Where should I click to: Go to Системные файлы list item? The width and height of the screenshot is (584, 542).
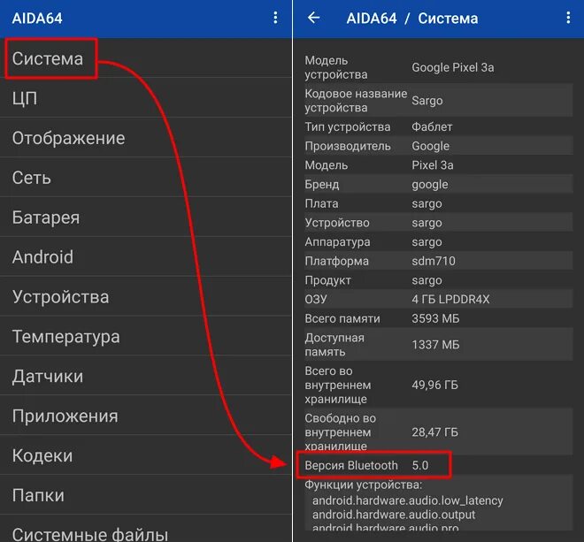(146, 530)
